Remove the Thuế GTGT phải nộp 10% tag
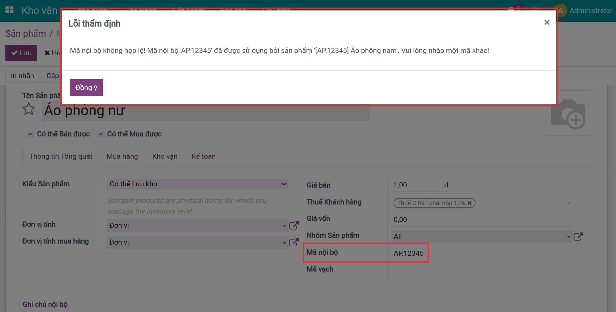 pos(469,203)
